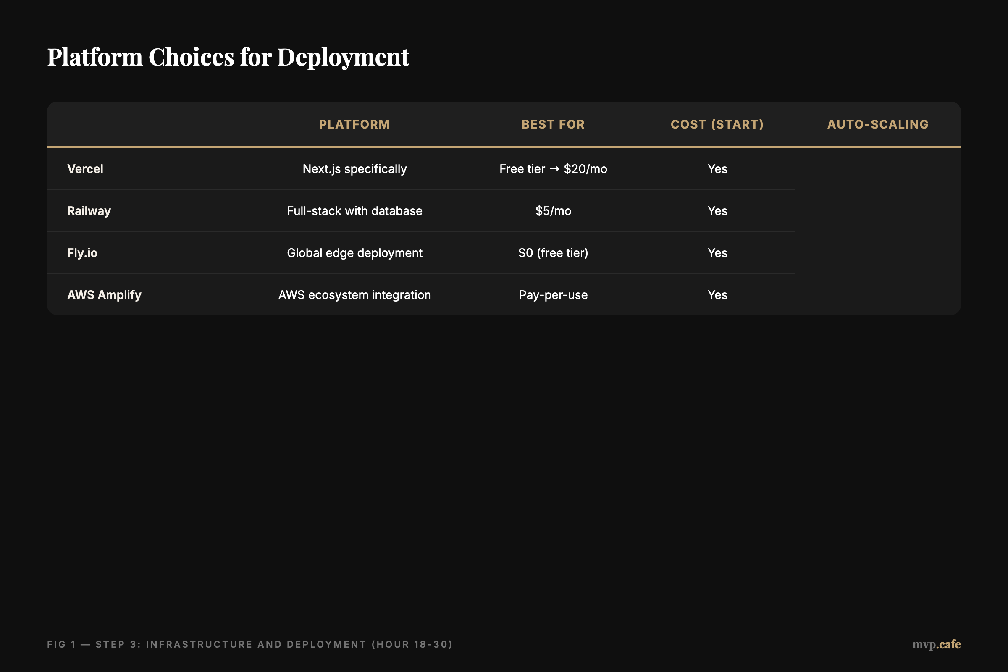1008x672 pixels.
Task: Open the mvp.cafe link in the footer
Action: click(937, 644)
